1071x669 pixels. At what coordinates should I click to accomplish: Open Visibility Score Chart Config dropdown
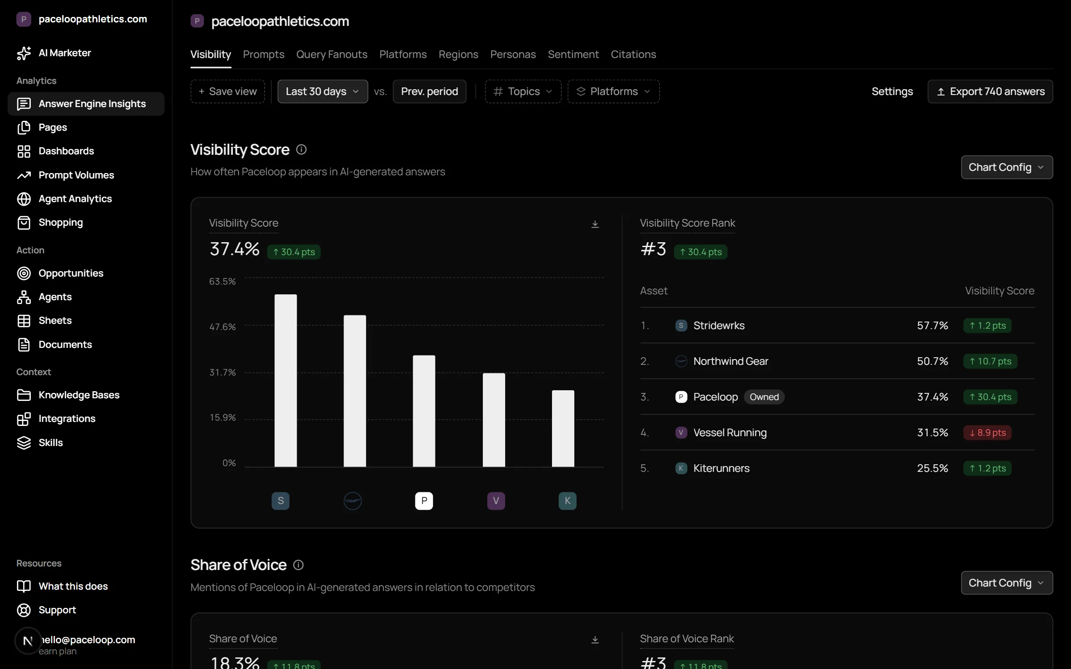(1007, 167)
